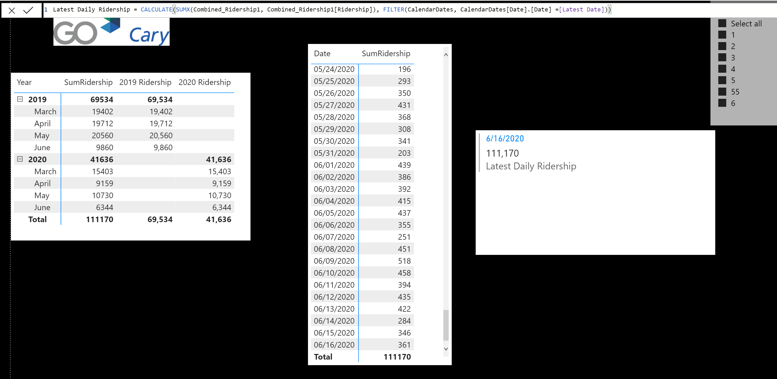Image resolution: width=777 pixels, height=379 pixels.
Task: Click the date table scrollbar thumb
Action: coord(446,325)
